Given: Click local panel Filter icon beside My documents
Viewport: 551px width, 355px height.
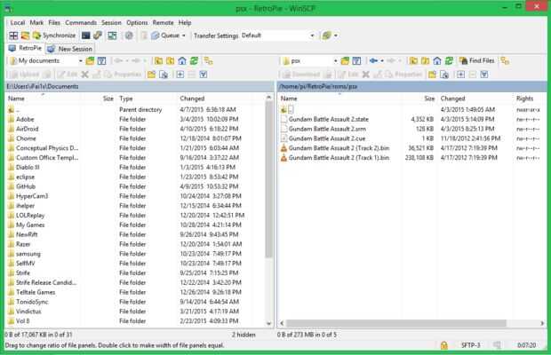Looking at the screenshot, I should pos(102,60).
